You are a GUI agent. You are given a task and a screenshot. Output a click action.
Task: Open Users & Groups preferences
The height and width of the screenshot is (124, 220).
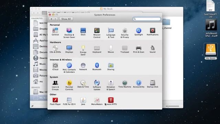point(55,85)
